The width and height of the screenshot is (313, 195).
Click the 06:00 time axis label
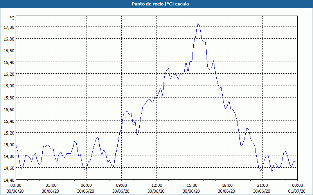[86, 186]
